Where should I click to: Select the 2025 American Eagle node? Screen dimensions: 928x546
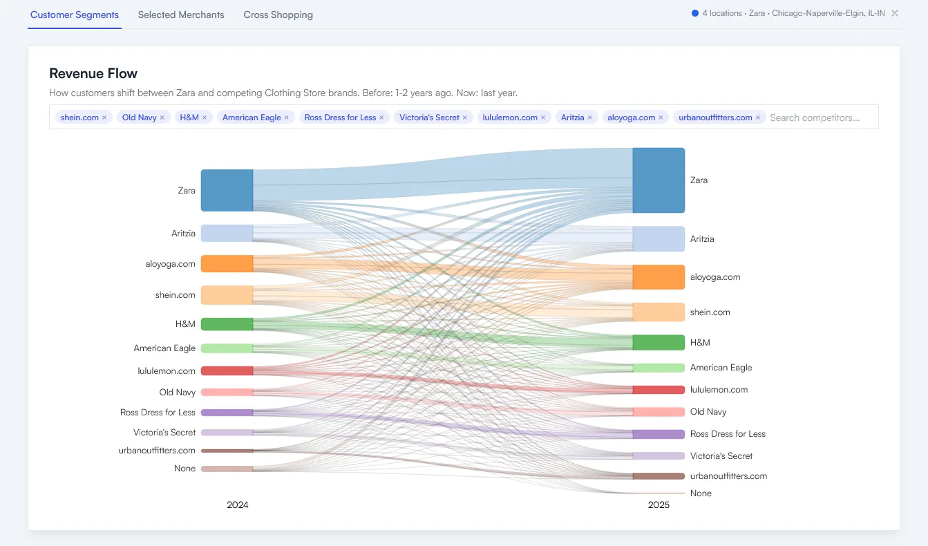pos(659,368)
